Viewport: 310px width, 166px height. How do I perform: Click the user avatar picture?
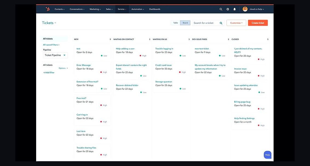(x=245, y=9)
